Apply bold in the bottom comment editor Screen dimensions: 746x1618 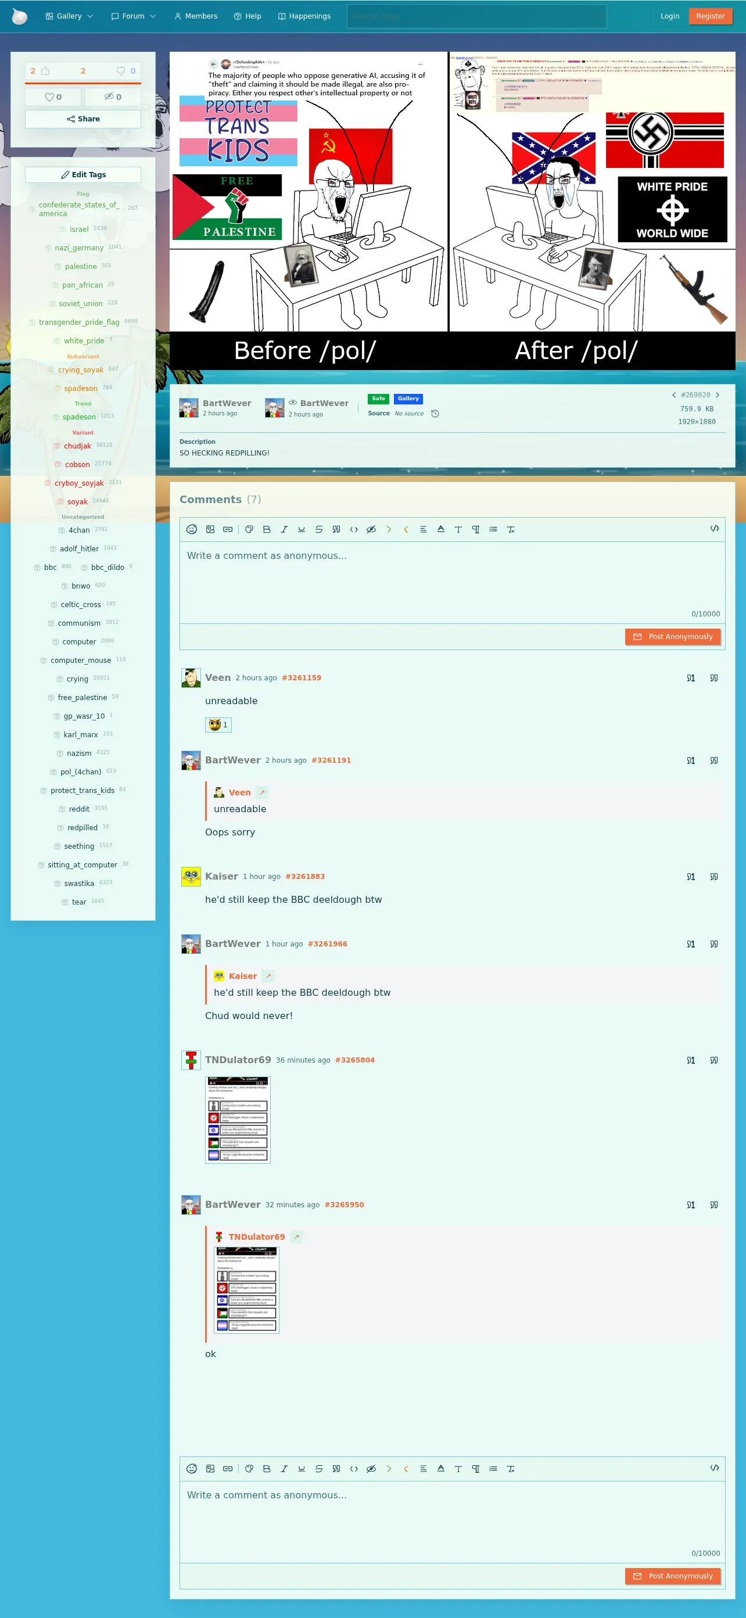pos(267,1469)
